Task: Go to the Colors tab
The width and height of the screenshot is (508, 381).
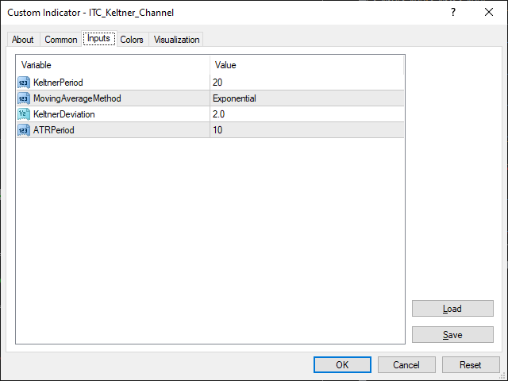Action: tap(132, 40)
